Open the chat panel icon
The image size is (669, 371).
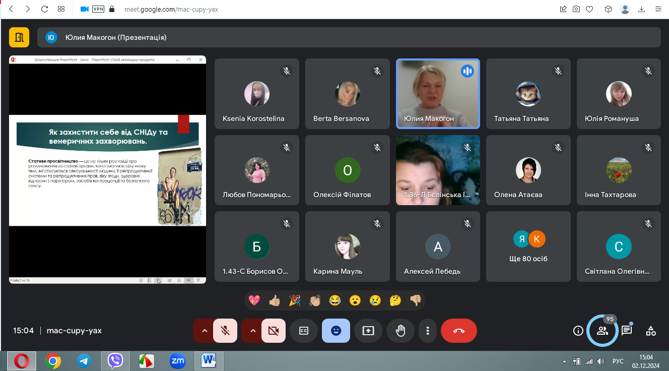click(627, 331)
